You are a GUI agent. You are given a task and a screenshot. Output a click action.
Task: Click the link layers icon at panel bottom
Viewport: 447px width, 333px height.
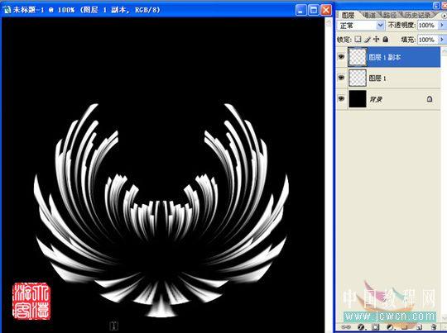(x=346, y=327)
